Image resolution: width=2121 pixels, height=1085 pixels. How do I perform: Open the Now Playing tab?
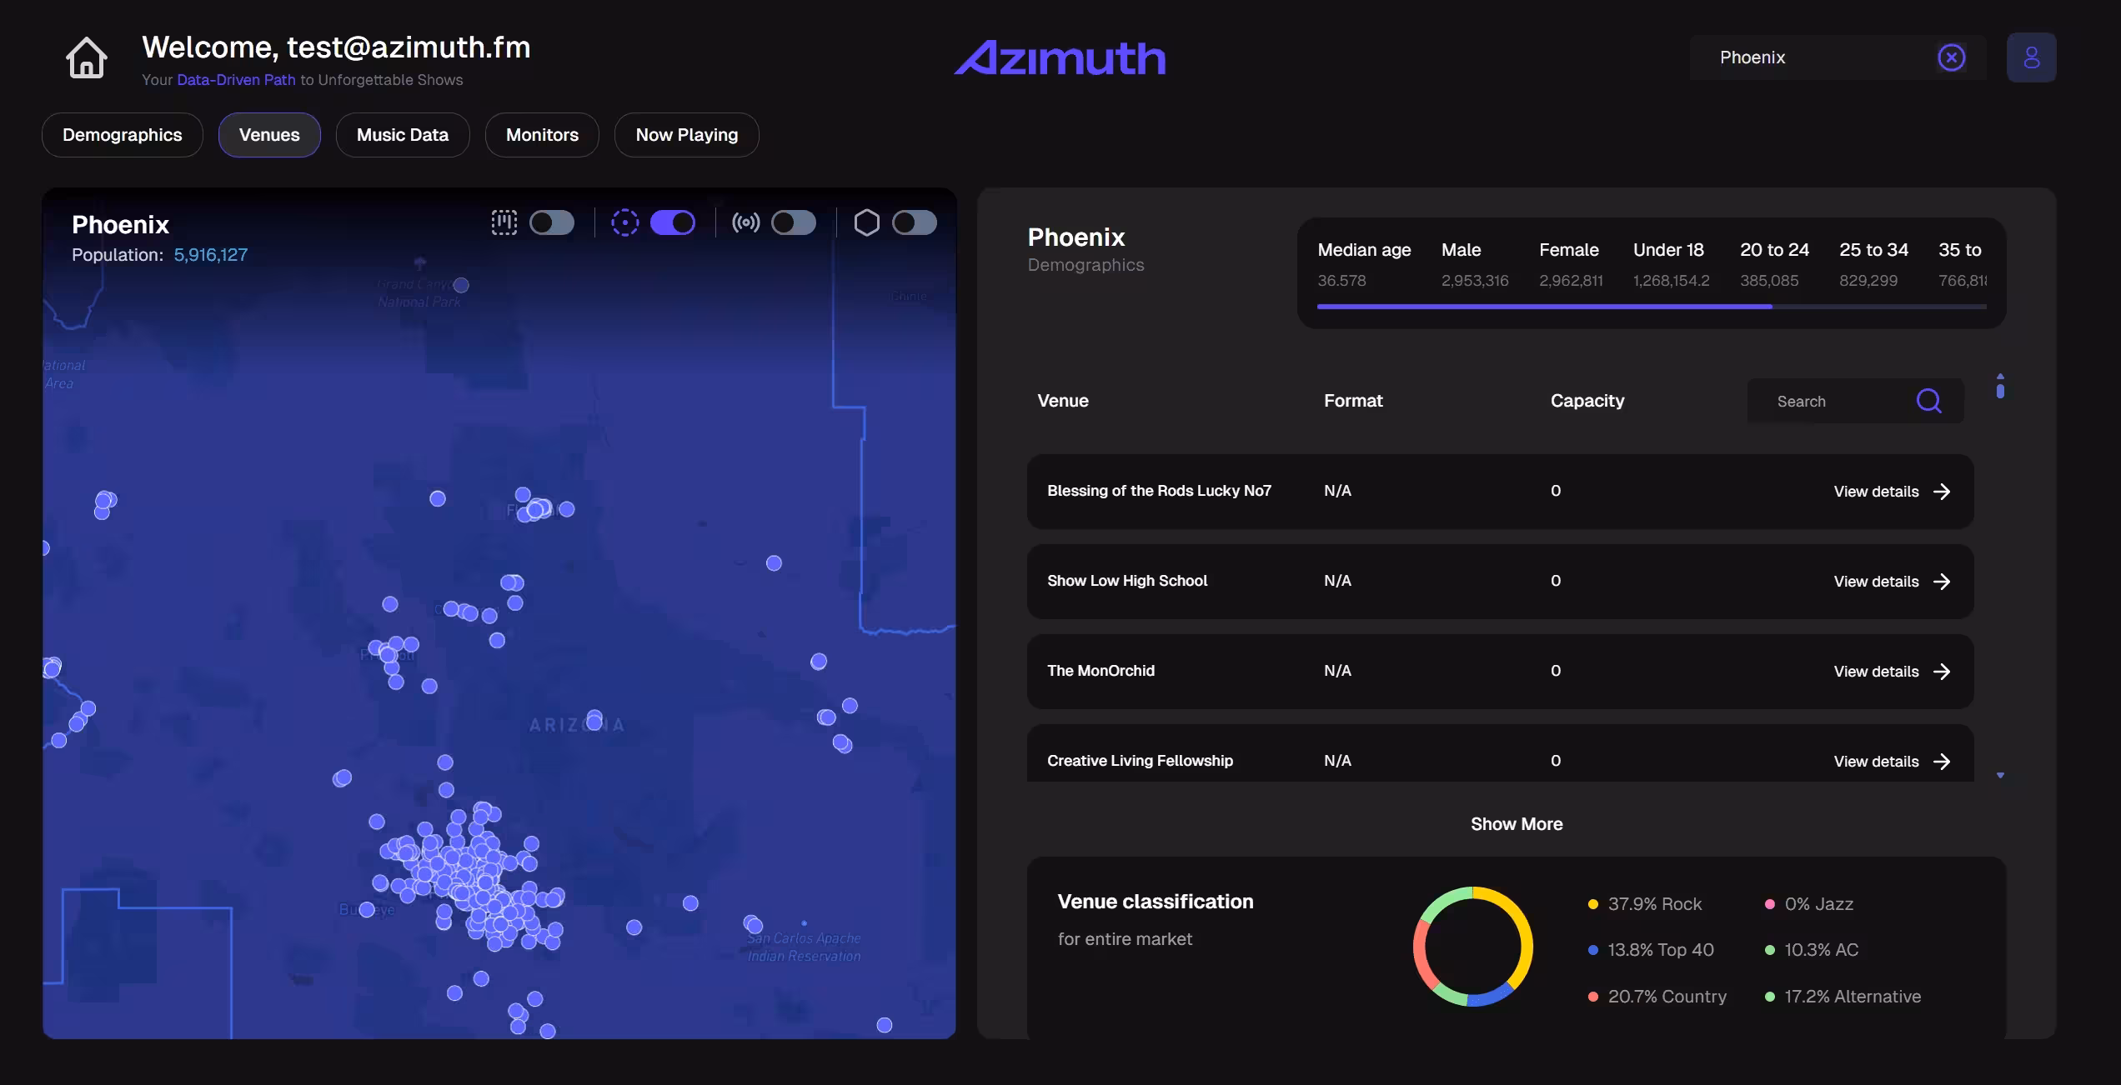pos(686,134)
